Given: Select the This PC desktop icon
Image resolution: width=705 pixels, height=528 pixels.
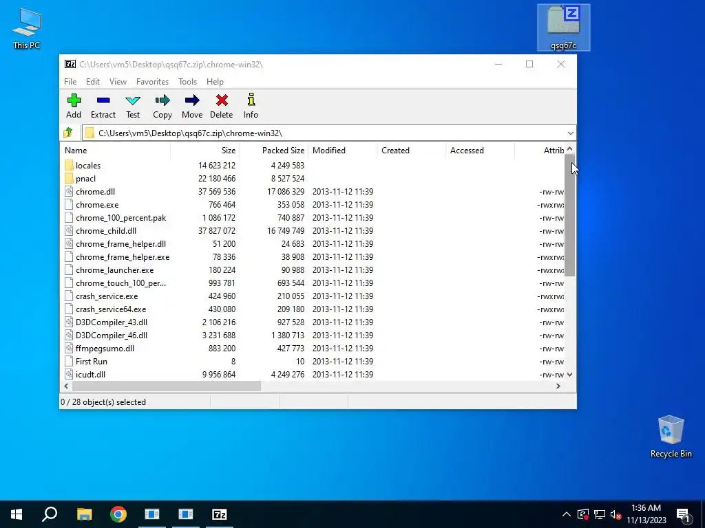Looking at the screenshot, I should pyautogui.click(x=27, y=27).
